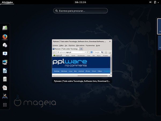The image size is (161, 121).
Task: Open Ajuda menu in Firefox window
Action: coord(98,45)
